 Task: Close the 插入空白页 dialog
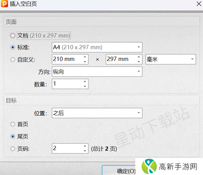coord(199,4)
